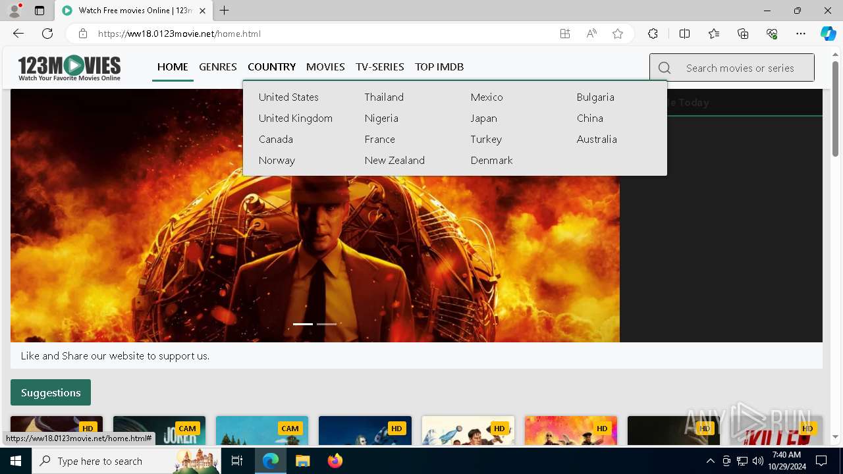Click the browser address bar URL
Screen dimensions: 843x474
179,34
